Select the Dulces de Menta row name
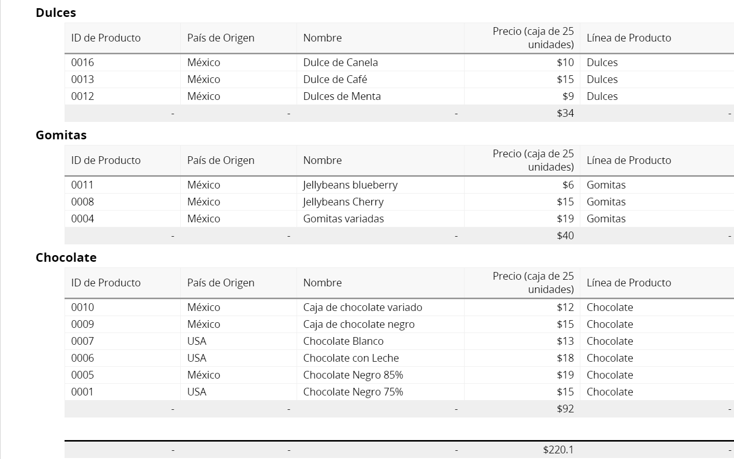The image size is (734, 459). [342, 96]
